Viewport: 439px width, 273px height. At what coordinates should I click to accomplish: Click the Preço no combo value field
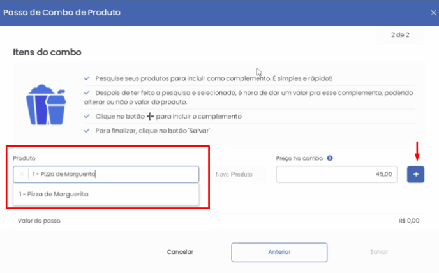tap(336, 174)
